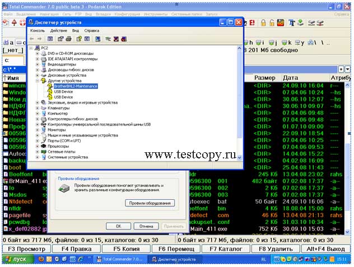
Task: Click the Properties icon in Device Manager toolbar
Action: click(x=60, y=39)
